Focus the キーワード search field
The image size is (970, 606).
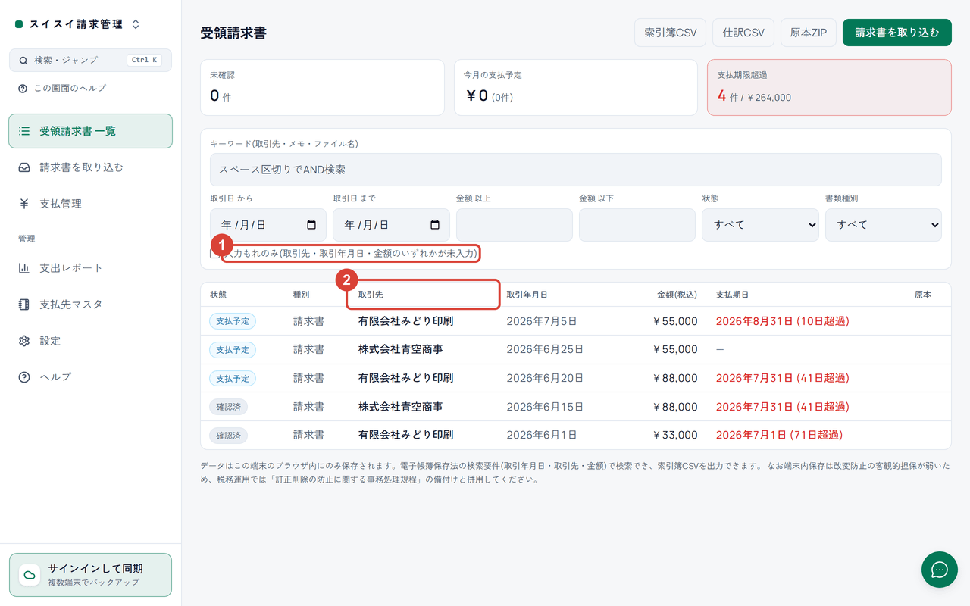[x=576, y=170]
